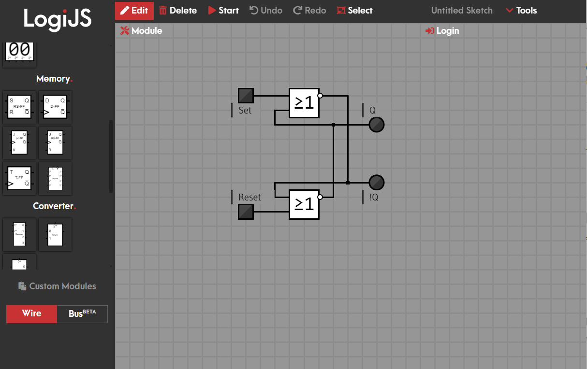The width and height of the screenshot is (587, 369).
Task: Select the JK-FF flip-flop component
Action: tap(19, 143)
